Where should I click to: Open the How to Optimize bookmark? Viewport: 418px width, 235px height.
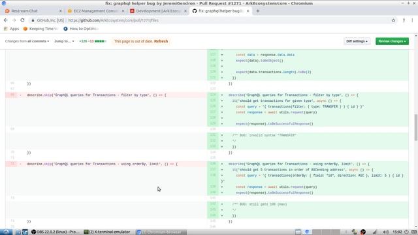click(81, 29)
